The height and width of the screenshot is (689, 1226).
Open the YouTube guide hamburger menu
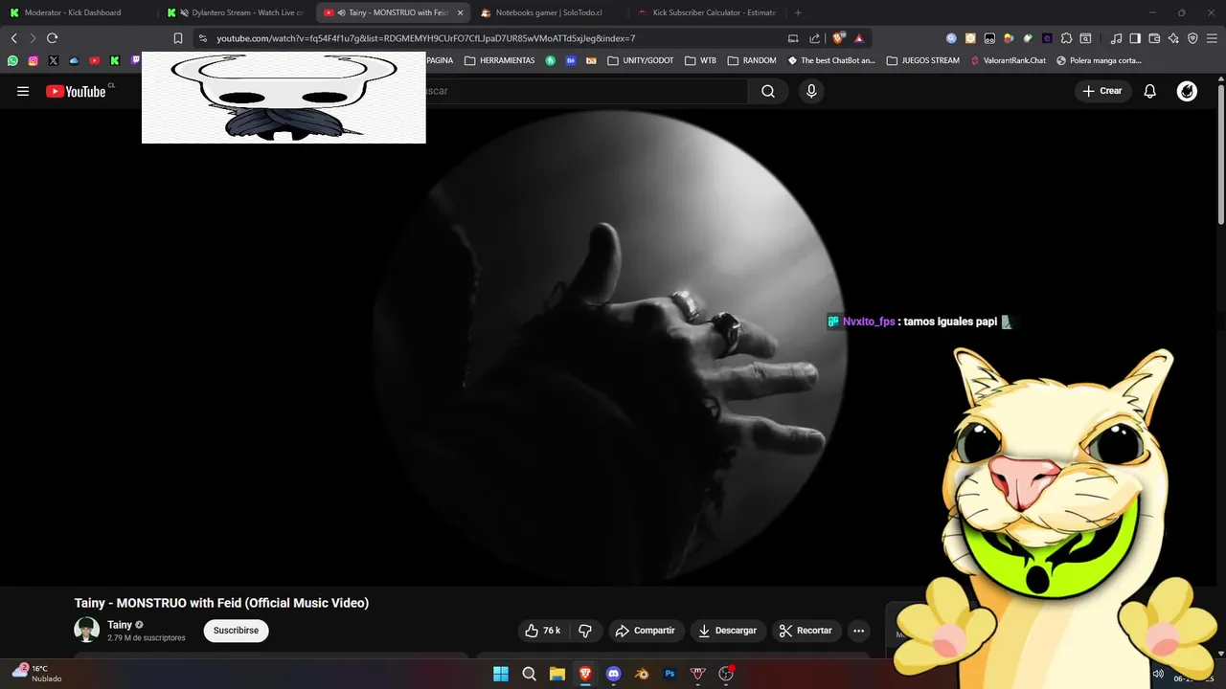pos(23,91)
